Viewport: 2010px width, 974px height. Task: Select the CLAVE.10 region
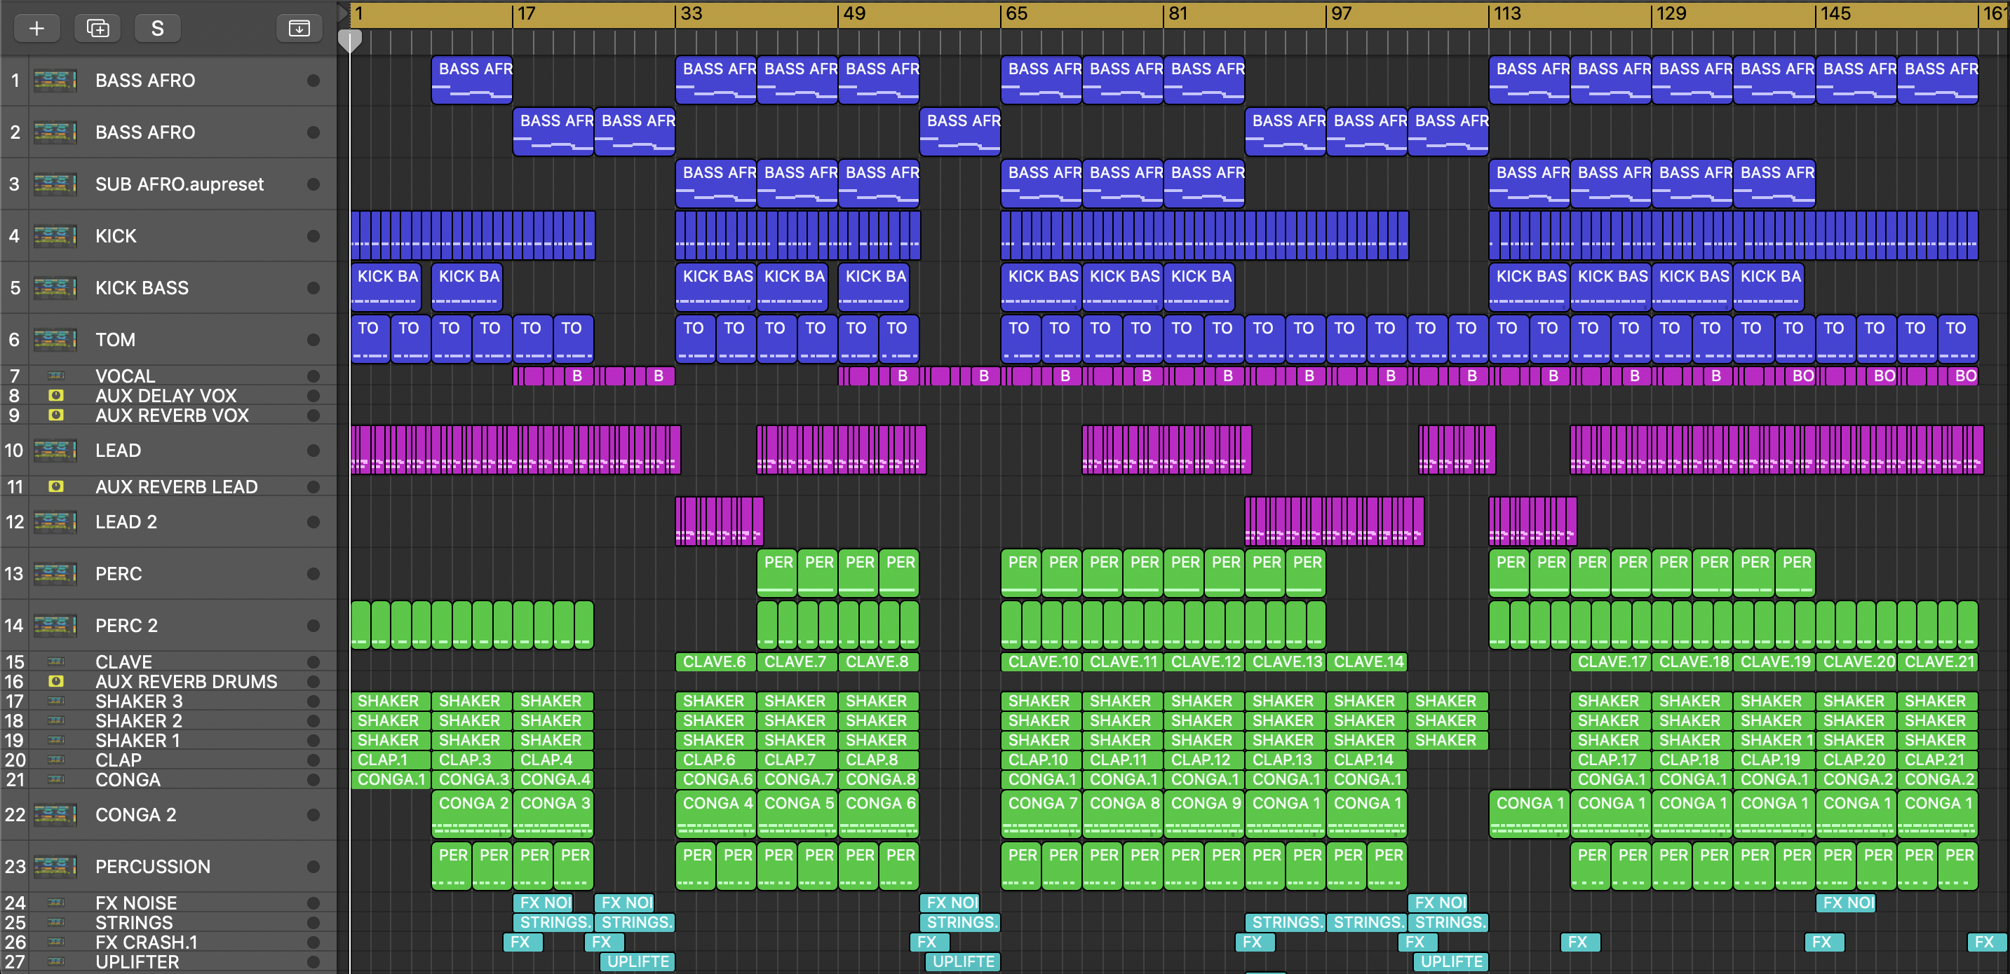point(1041,662)
